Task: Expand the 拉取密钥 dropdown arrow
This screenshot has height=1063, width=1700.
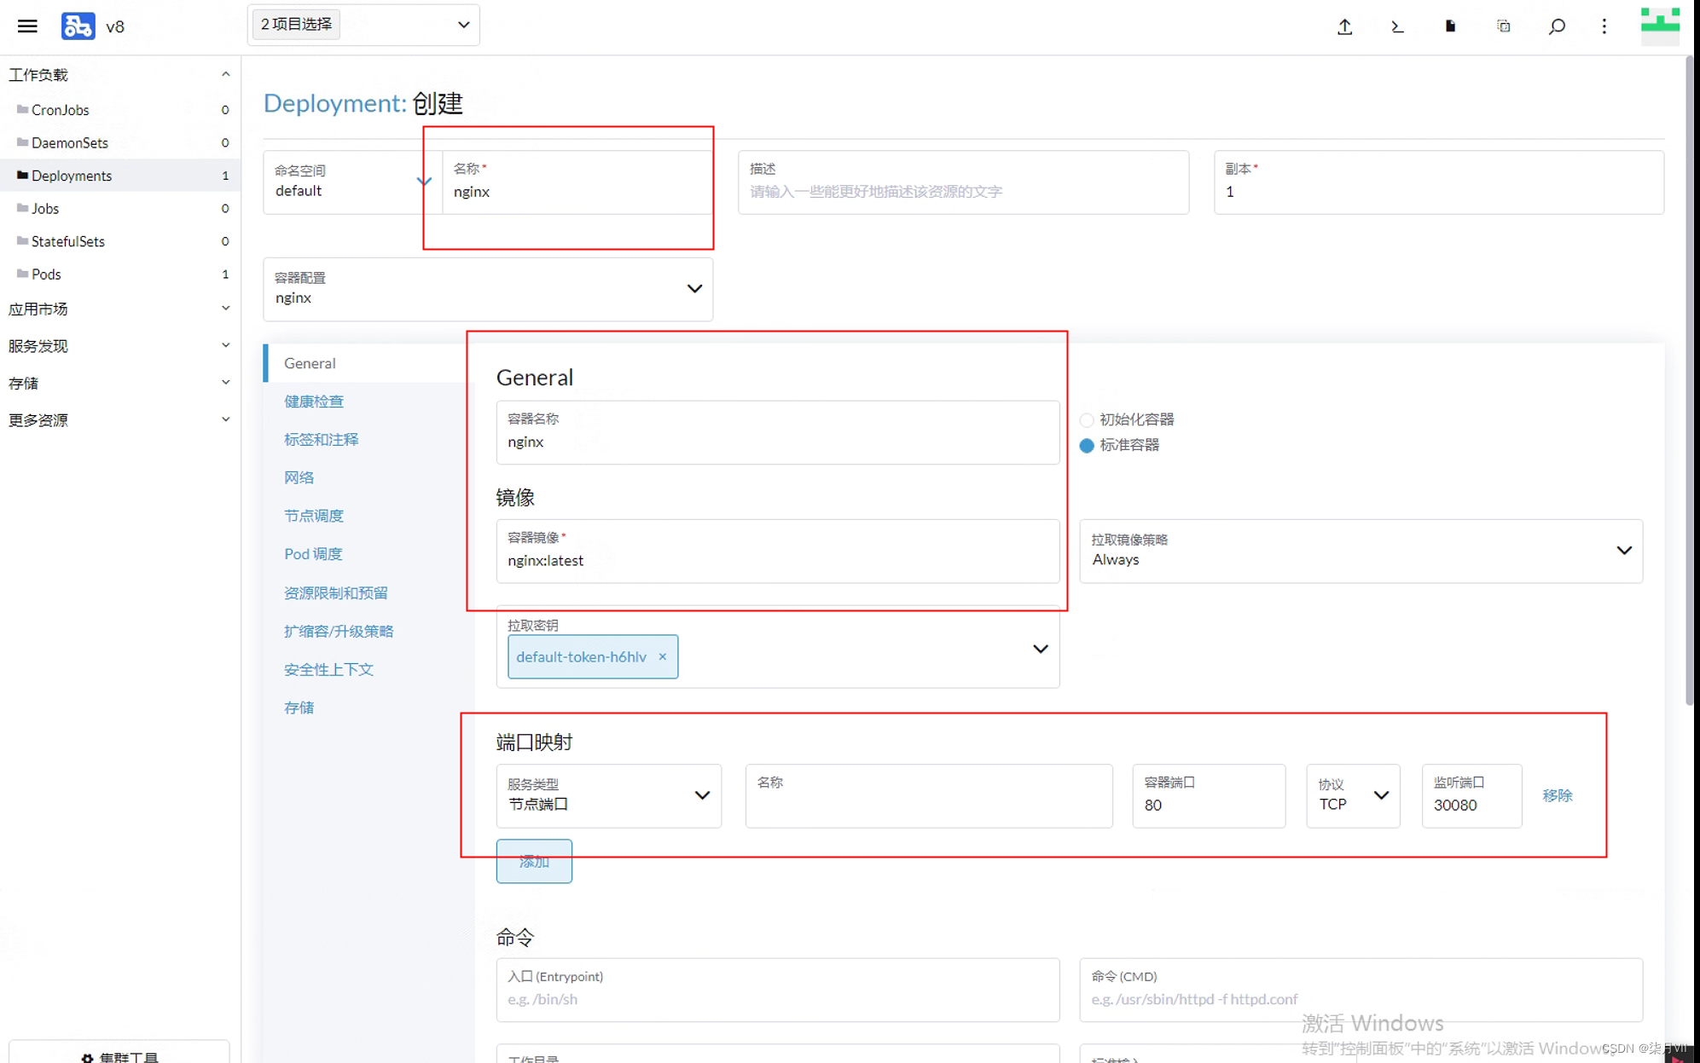Action: pyautogui.click(x=1040, y=649)
